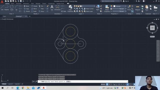The height and width of the screenshot is (90, 160).
Task: Open the Parametric ribbon tab
Action: pyautogui.click(x=26, y=3)
